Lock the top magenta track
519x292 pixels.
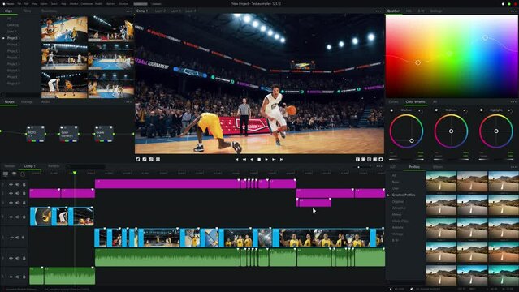click(x=24, y=184)
